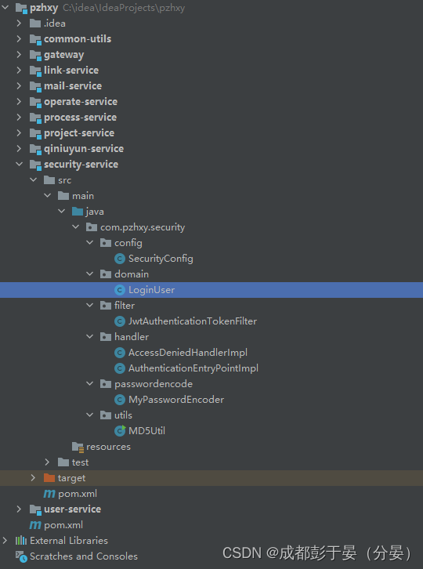Expand the user-service module chevron
The height and width of the screenshot is (569, 423).
[19, 509]
